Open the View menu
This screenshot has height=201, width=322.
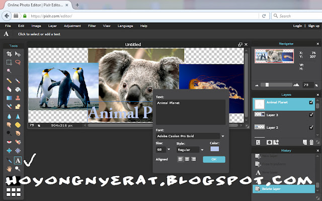(107, 26)
